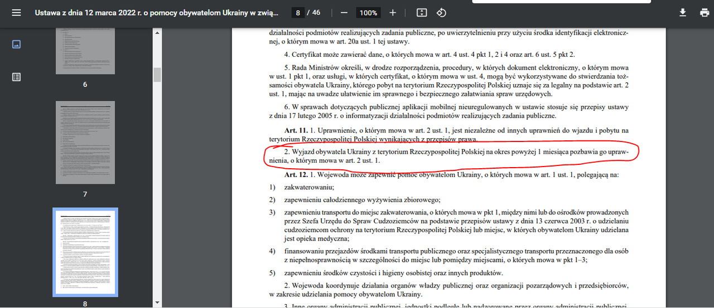Switch sidebar to thumbnails view
The image size is (714, 308).
(x=16, y=45)
